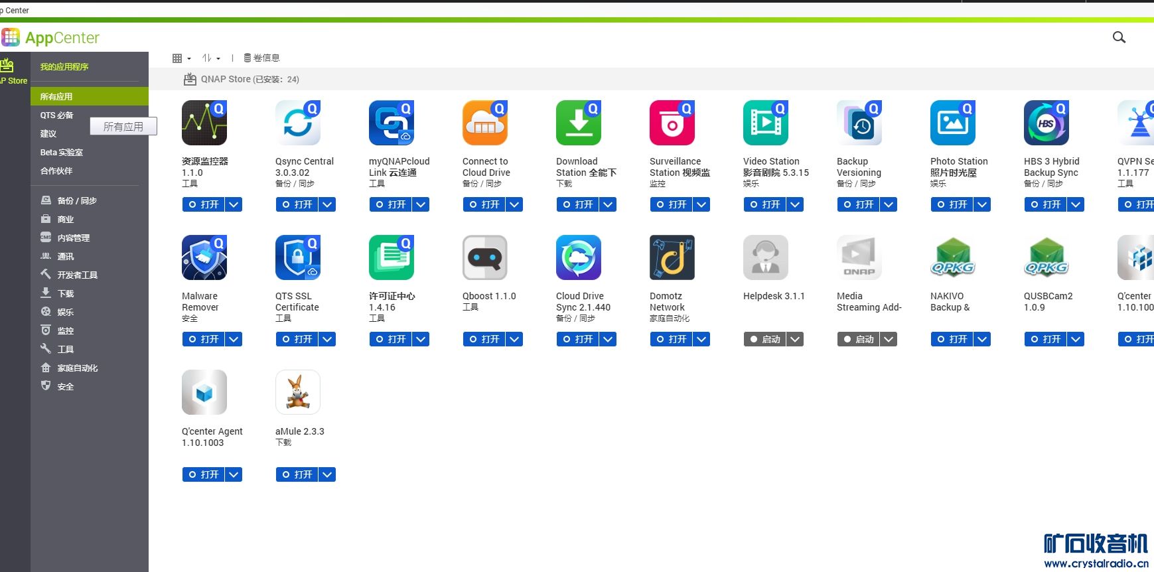Open the sort order dropdown

[x=211, y=58]
